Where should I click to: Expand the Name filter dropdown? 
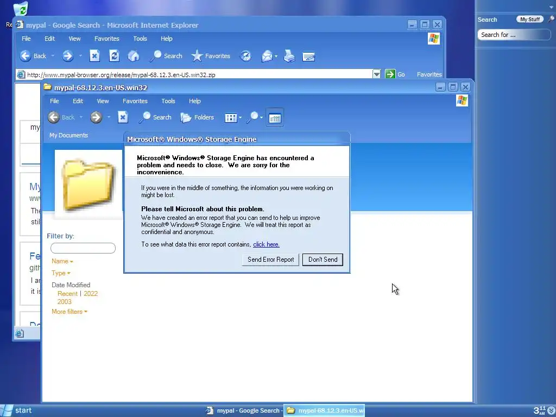(x=62, y=261)
